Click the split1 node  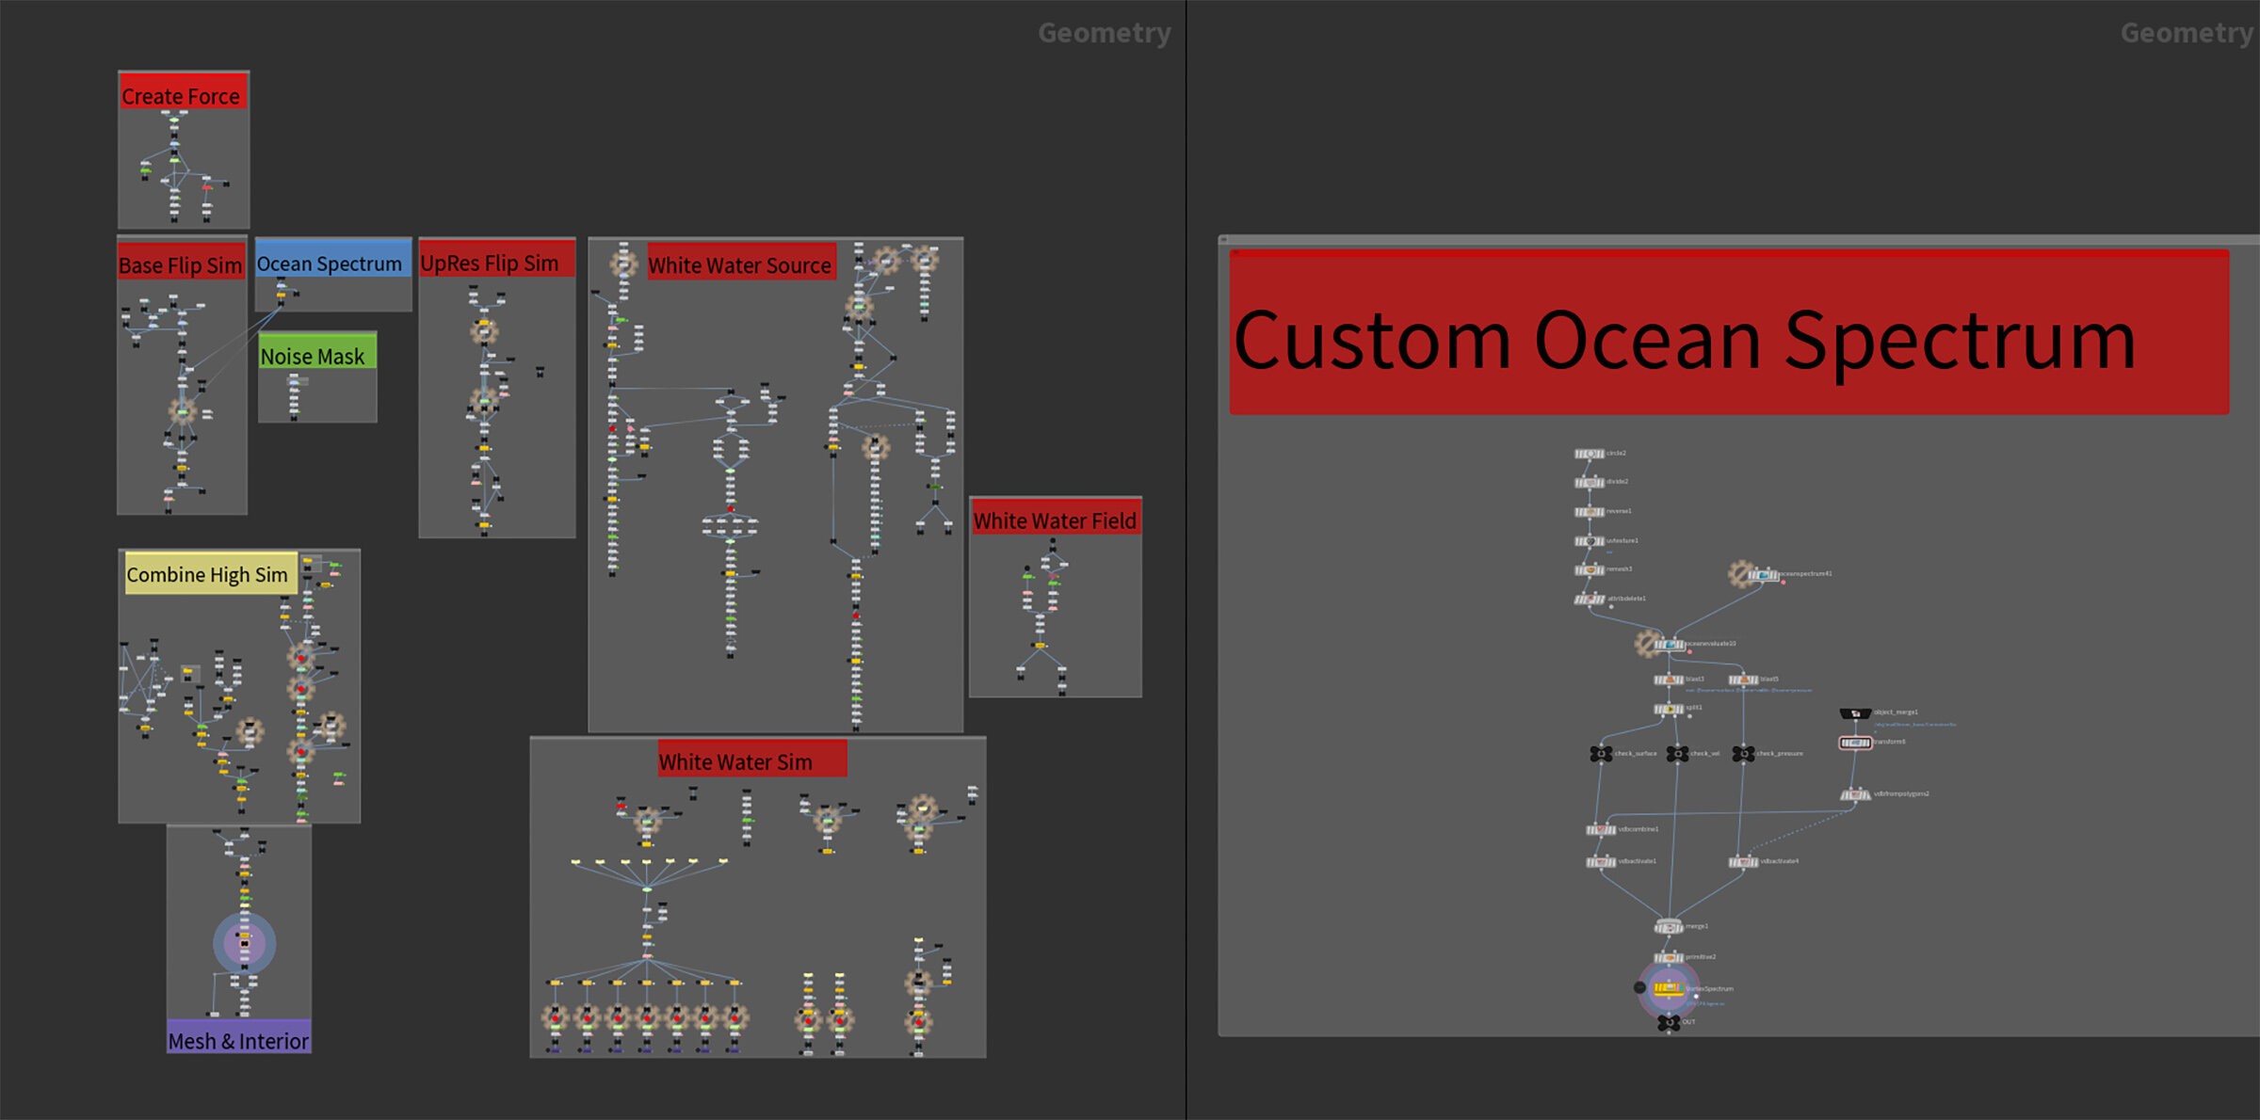click(x=1669, y=709)
